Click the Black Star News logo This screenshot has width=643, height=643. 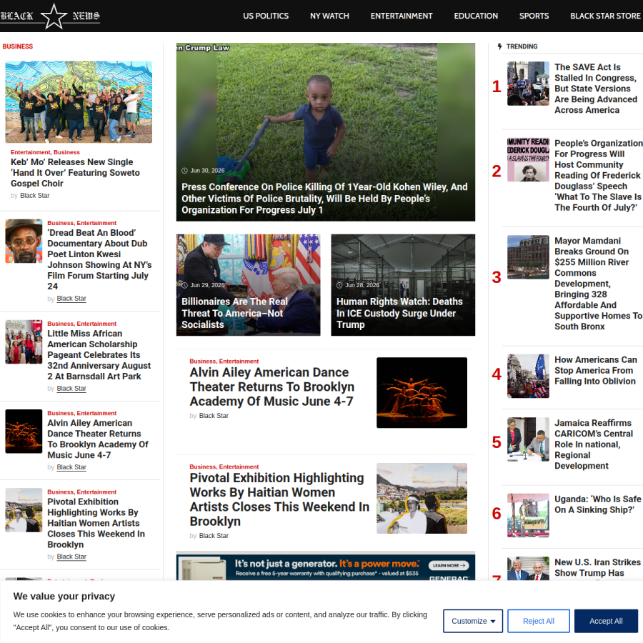pos(49,16)
